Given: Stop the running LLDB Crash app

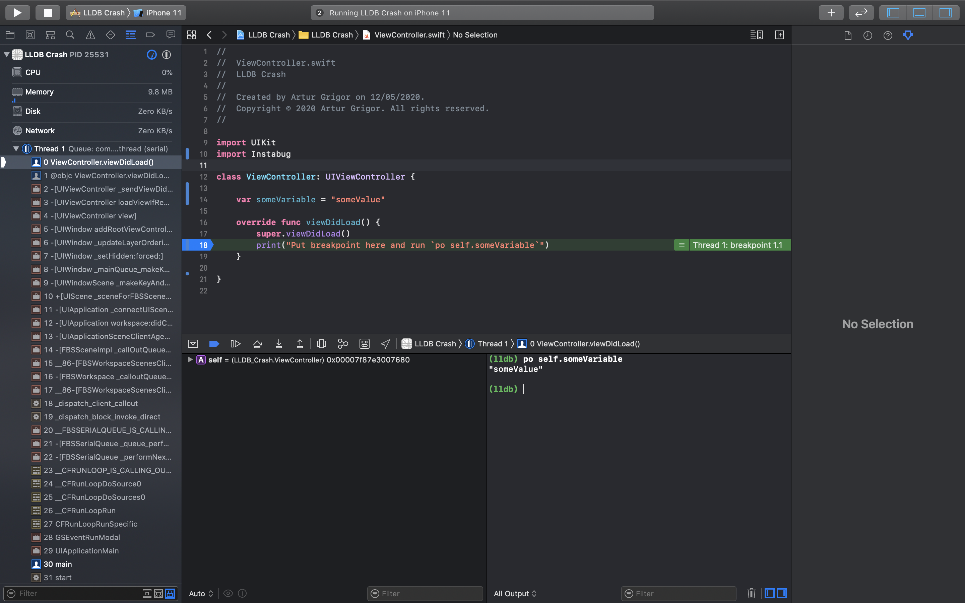Looking at the screenshot, I should [x=48, y=12].
